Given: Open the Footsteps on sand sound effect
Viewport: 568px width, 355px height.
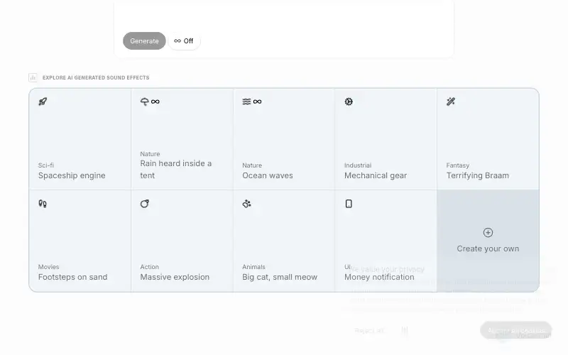Looking at the screenshot, I should pyautogui.click(x=80, y=241).
